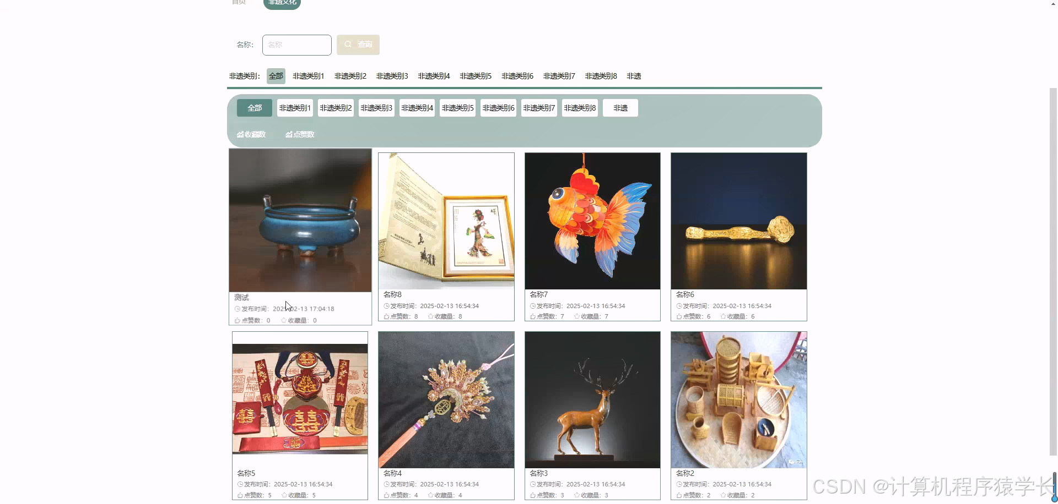Click the 名称6 card title
The image size is (1058, 504).
click(685, 294)
